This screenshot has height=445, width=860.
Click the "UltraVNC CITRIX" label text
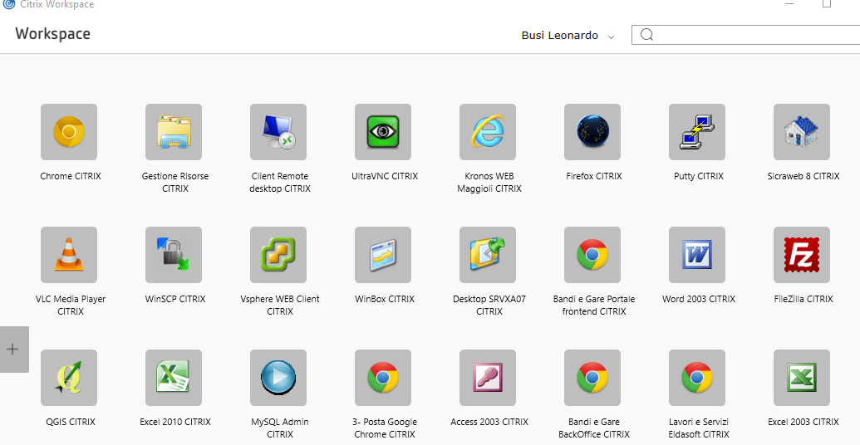[385, 177]
